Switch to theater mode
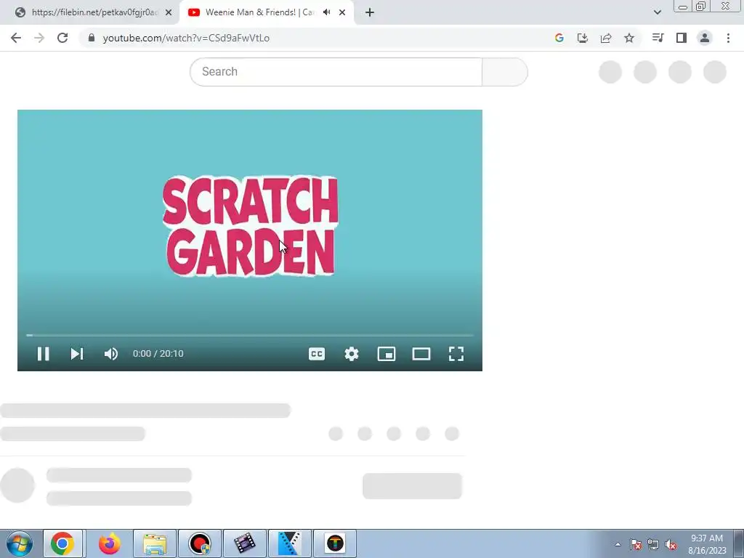Screen dimensions: 744x558 [421, 354]
